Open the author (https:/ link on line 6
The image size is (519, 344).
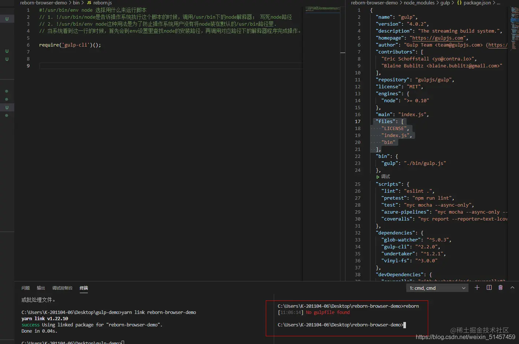click(x=498, y=45)
